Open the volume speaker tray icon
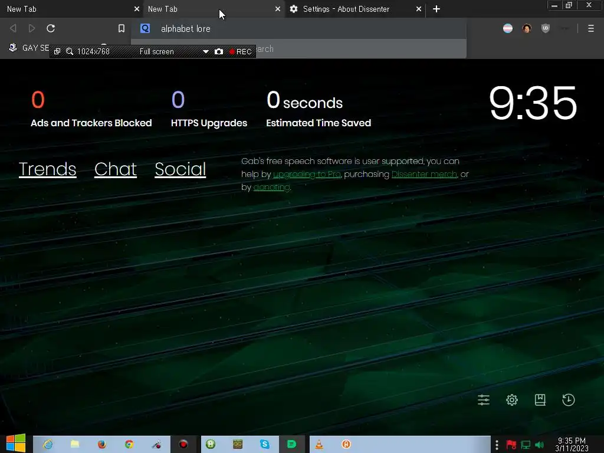This screenshot has width=604, height=453. (x=539, y=445)
